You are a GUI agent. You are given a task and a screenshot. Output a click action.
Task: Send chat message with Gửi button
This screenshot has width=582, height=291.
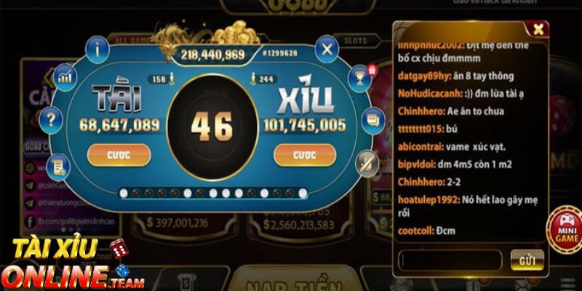pyautogui.click(x=527, y=260)
